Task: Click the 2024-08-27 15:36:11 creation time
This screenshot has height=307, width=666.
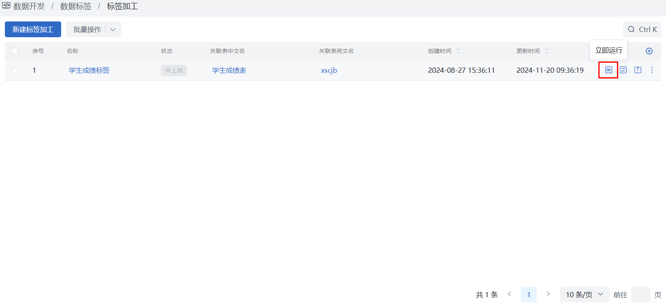Action: pyautogui.click(x=461, y=70)
